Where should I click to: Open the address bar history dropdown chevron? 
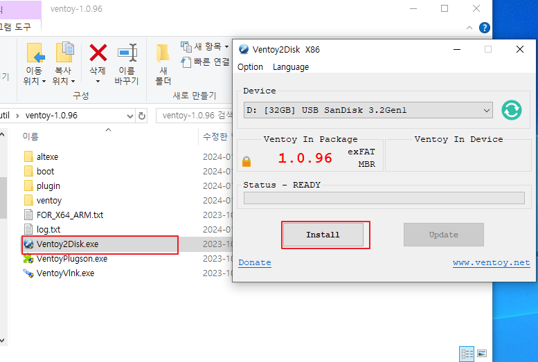[x=130, y=116]
